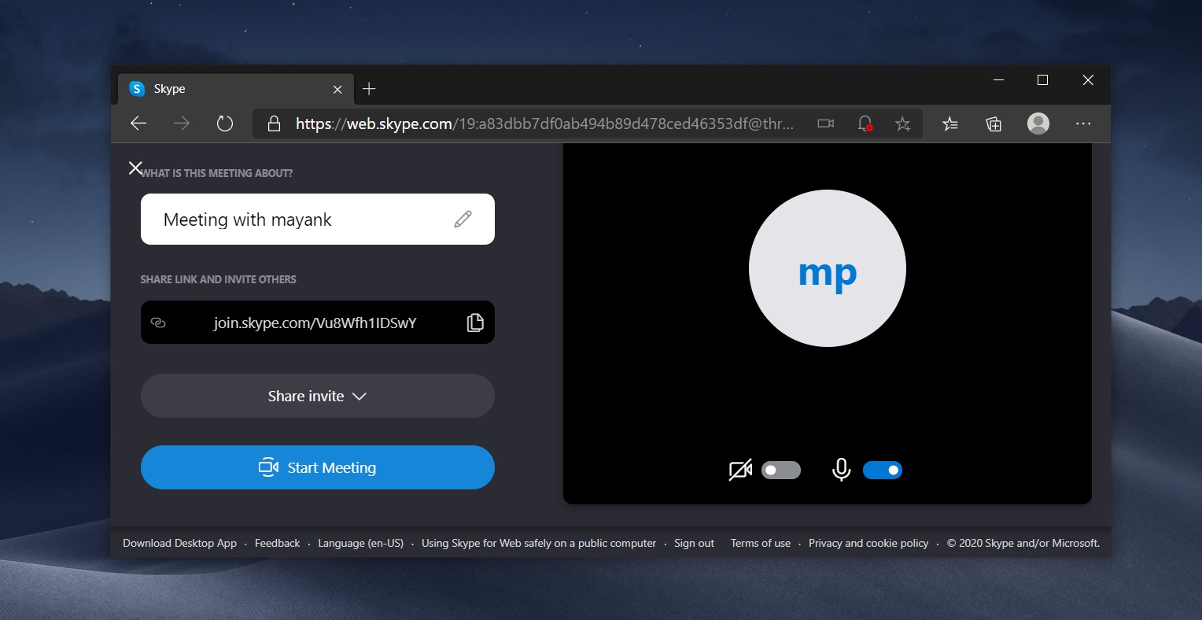Click the mp avatar circle

(x=828, y=268)
